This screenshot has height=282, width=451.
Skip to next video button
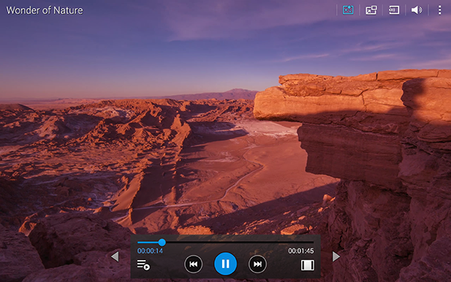tap(257, 264)
